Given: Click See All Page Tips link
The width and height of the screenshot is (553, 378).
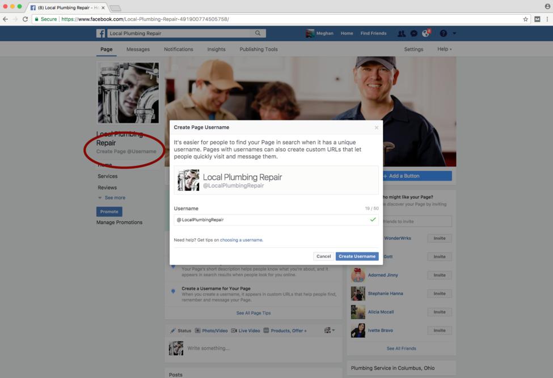Looking at the screenshot, I should (254, 313).
